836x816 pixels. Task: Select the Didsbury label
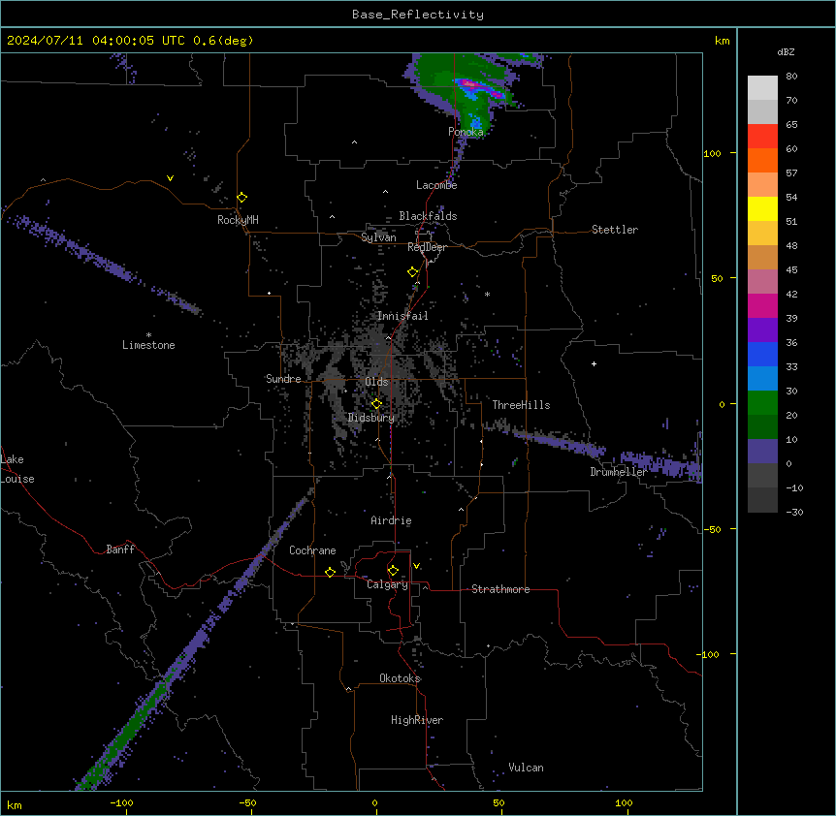pos(371,418)
